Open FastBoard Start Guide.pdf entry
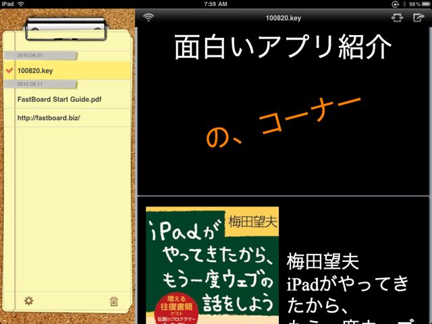The height and width of the screenshot is (324, 432). [67, 99]
